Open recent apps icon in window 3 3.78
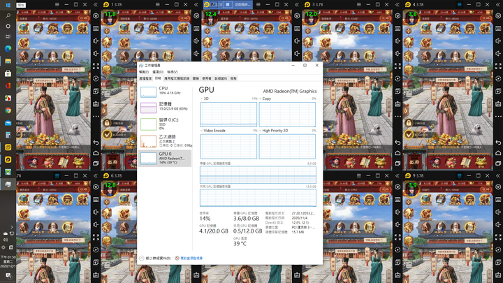503x283 pixels. [x=398, y=164]
